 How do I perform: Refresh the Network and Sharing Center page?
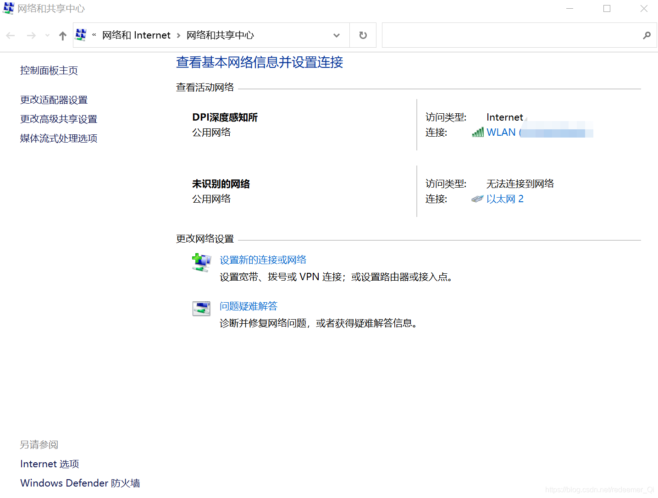pyautogui.click(x=363, y=35)
